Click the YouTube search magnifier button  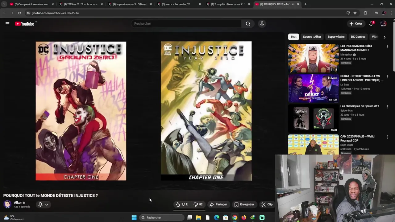(x=248, y=24)
